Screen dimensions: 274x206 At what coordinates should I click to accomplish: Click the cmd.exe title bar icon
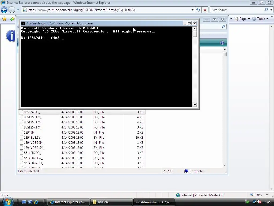pos(23,23)
